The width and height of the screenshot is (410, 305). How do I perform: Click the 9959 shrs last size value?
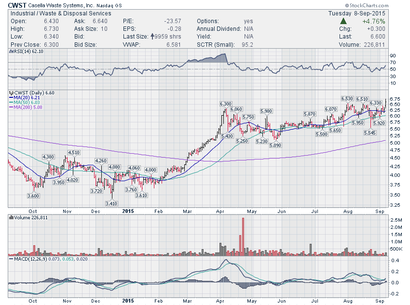coord(167,37)
